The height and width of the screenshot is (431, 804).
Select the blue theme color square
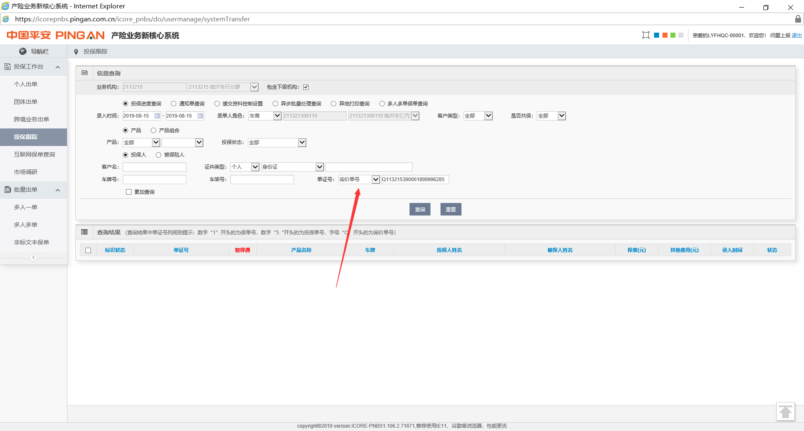coord(657,35)
